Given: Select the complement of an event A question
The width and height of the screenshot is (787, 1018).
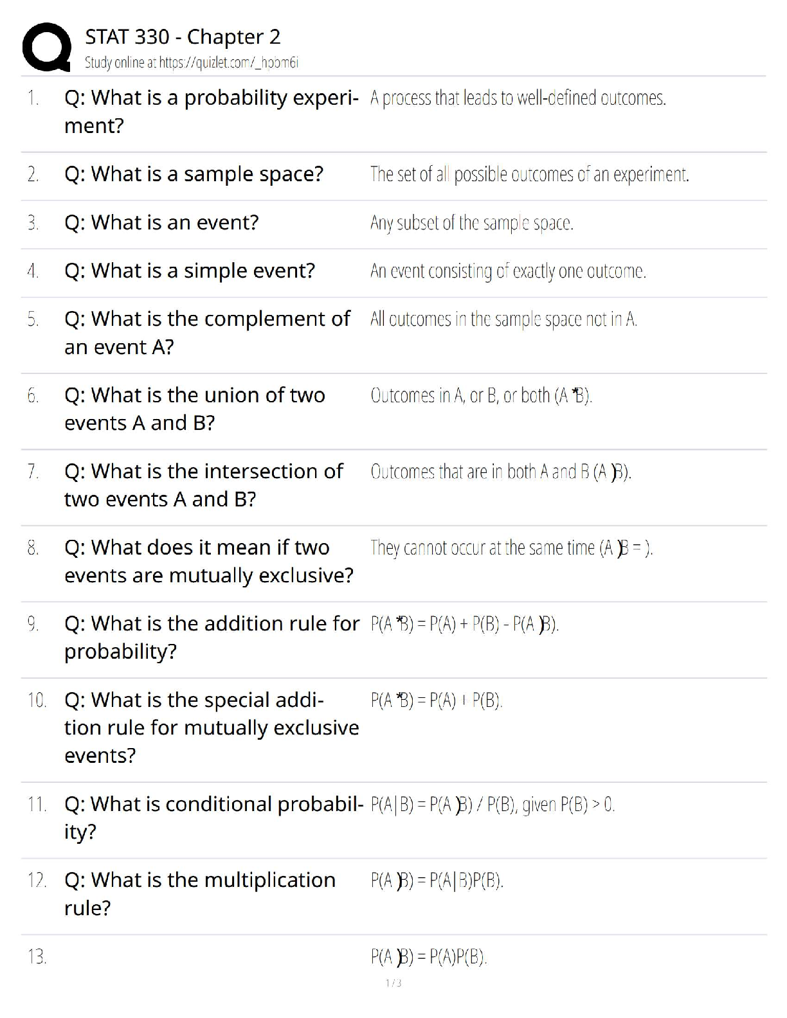Looking at the screenshot, I should tap(207, 332).
